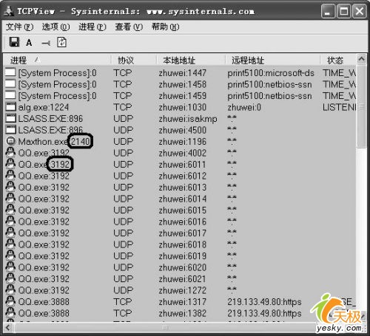370x336 pixels.
Task: Click local address zhuwei:6016
Action: coord(183,222)
